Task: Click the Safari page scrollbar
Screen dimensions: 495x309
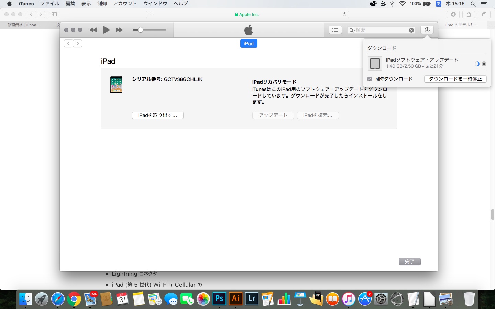Action: 493,215
